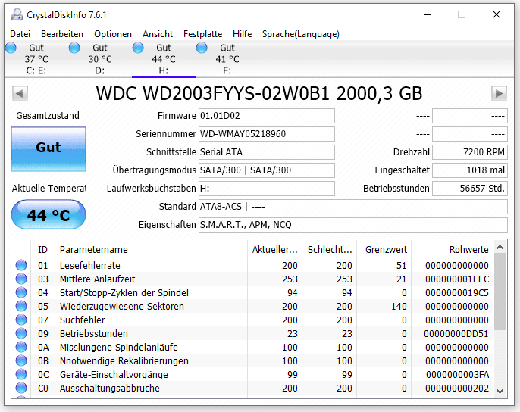Click scroll down arrow of SMART list
Image resolution: width=520 pixels, height=412 pixels.
[500, 392]
